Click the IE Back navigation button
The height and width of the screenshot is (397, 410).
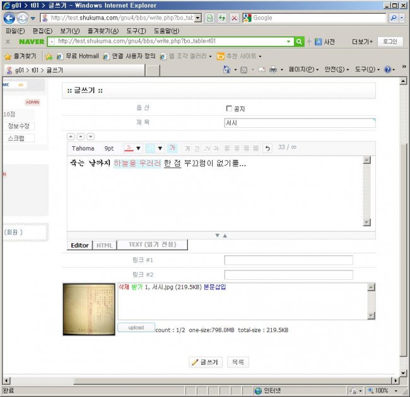(x=9, y=18)
